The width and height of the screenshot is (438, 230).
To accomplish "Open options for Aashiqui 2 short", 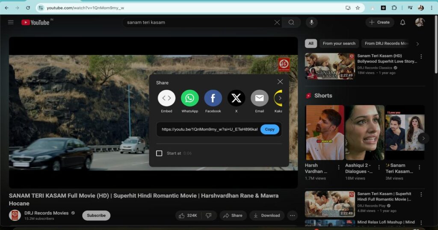I will click(x=379, y=167).
